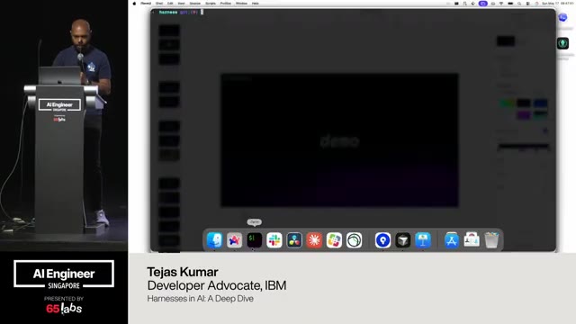Open the orange Claude starburst app
576x324 pixels.
click(314, 240)
